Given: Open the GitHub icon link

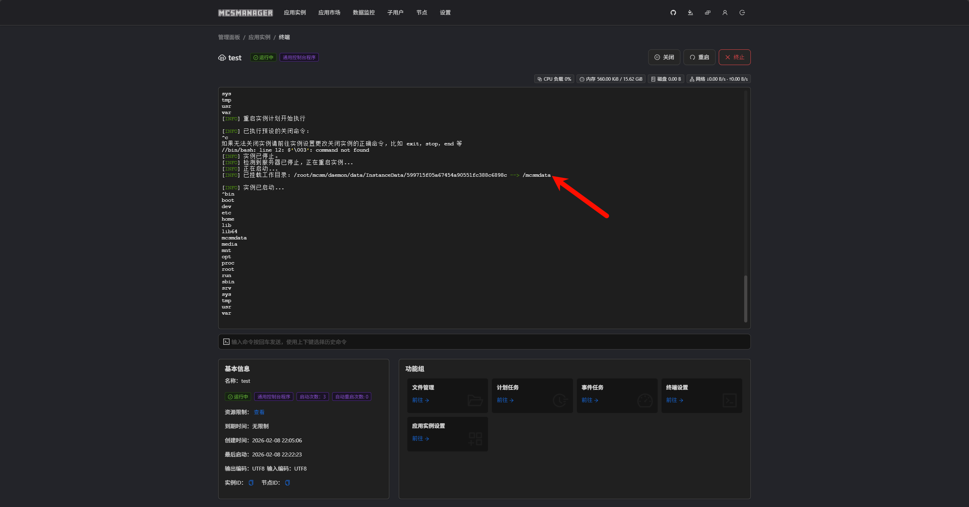Looking at the screenshot, I should [673, 13].
